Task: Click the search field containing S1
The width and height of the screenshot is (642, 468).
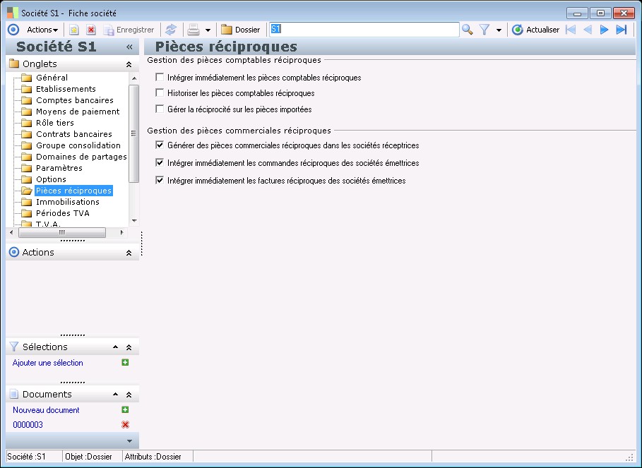Action: [364, 30]
